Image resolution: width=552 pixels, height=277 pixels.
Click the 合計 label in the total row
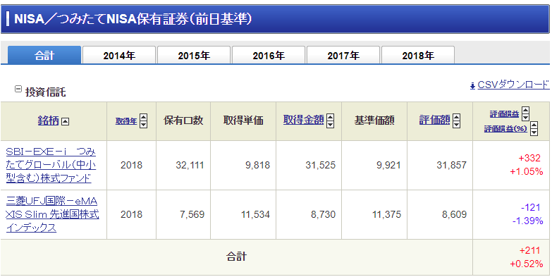(236, 257)
